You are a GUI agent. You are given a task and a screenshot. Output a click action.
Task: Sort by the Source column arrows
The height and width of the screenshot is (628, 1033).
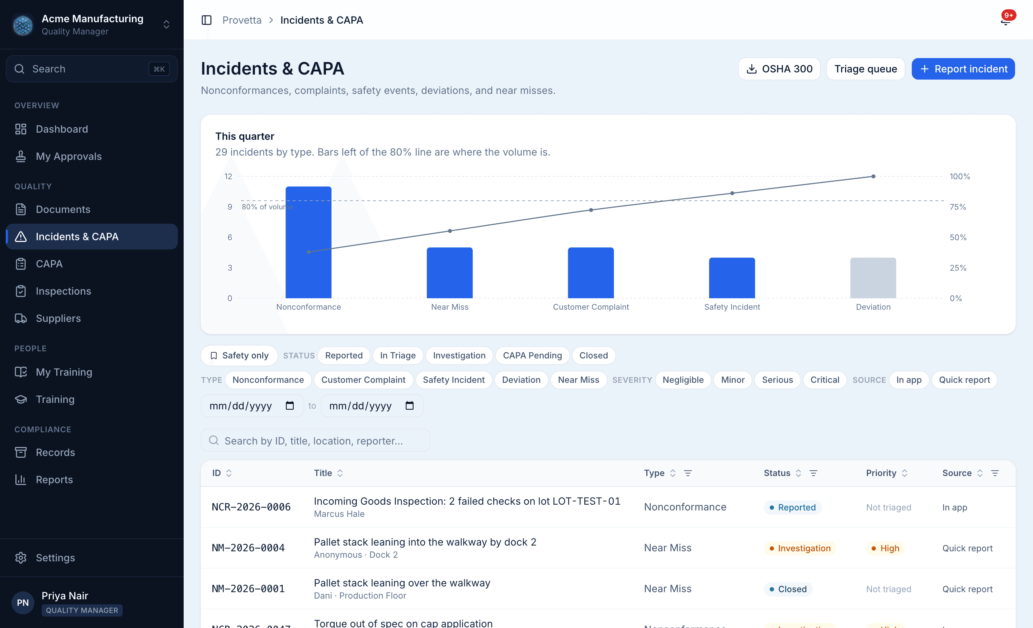[x=980, y=473]
